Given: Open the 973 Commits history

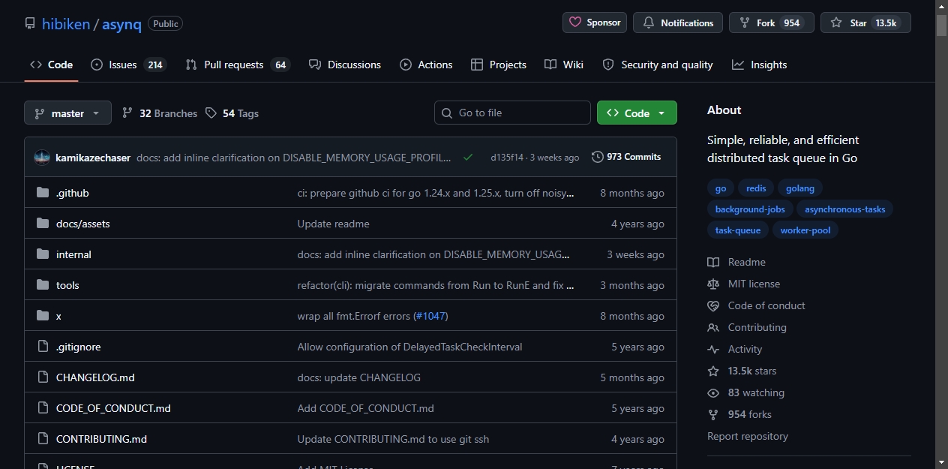Looking at the screenshot, I should [626, 157].
